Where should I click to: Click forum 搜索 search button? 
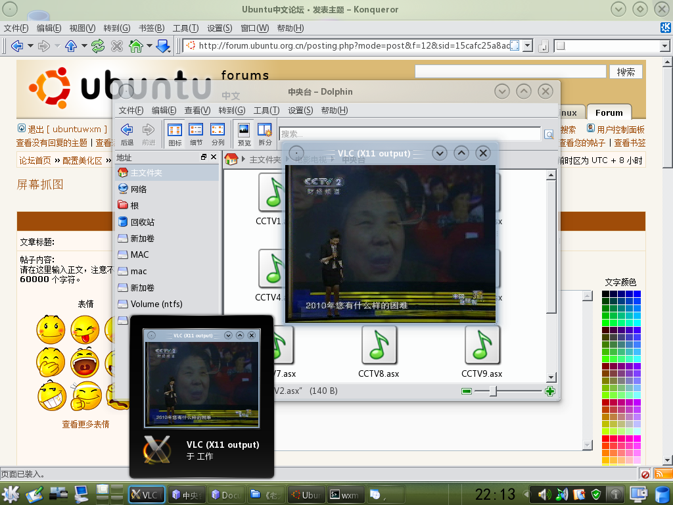626,72
